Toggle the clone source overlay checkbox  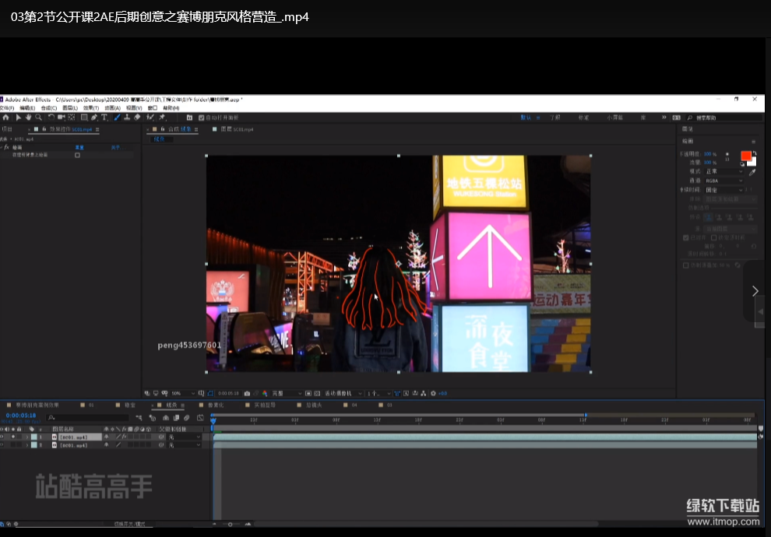686,265
